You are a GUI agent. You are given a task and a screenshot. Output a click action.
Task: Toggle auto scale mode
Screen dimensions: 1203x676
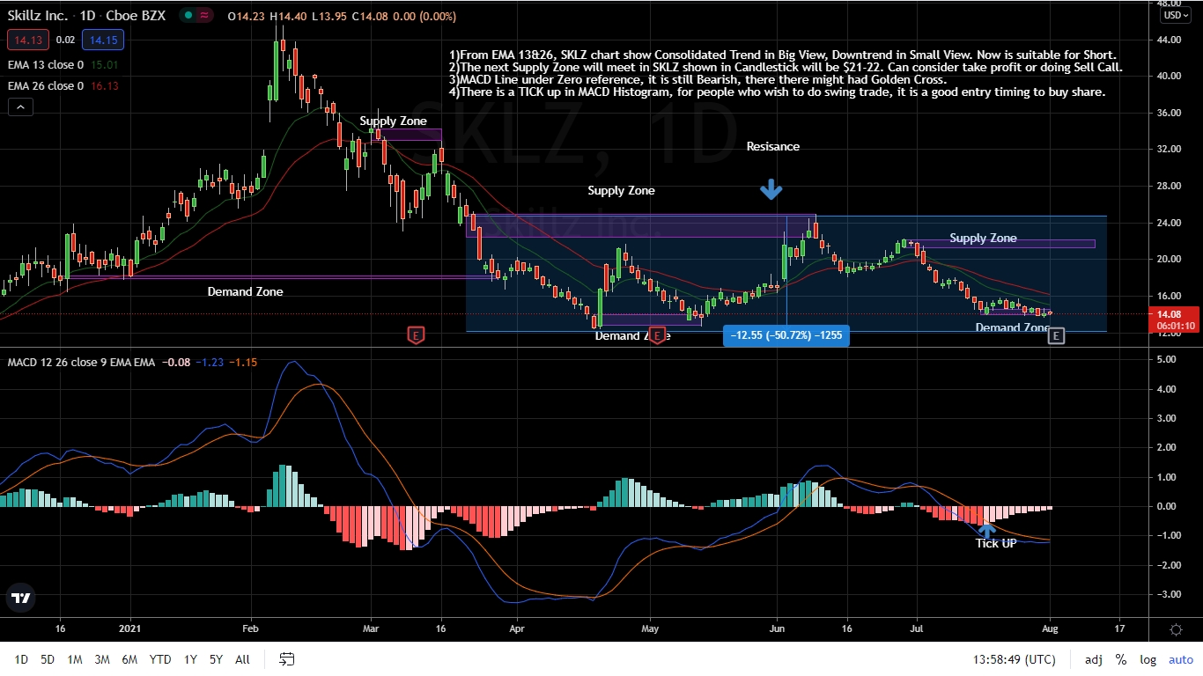[1181, 659]
